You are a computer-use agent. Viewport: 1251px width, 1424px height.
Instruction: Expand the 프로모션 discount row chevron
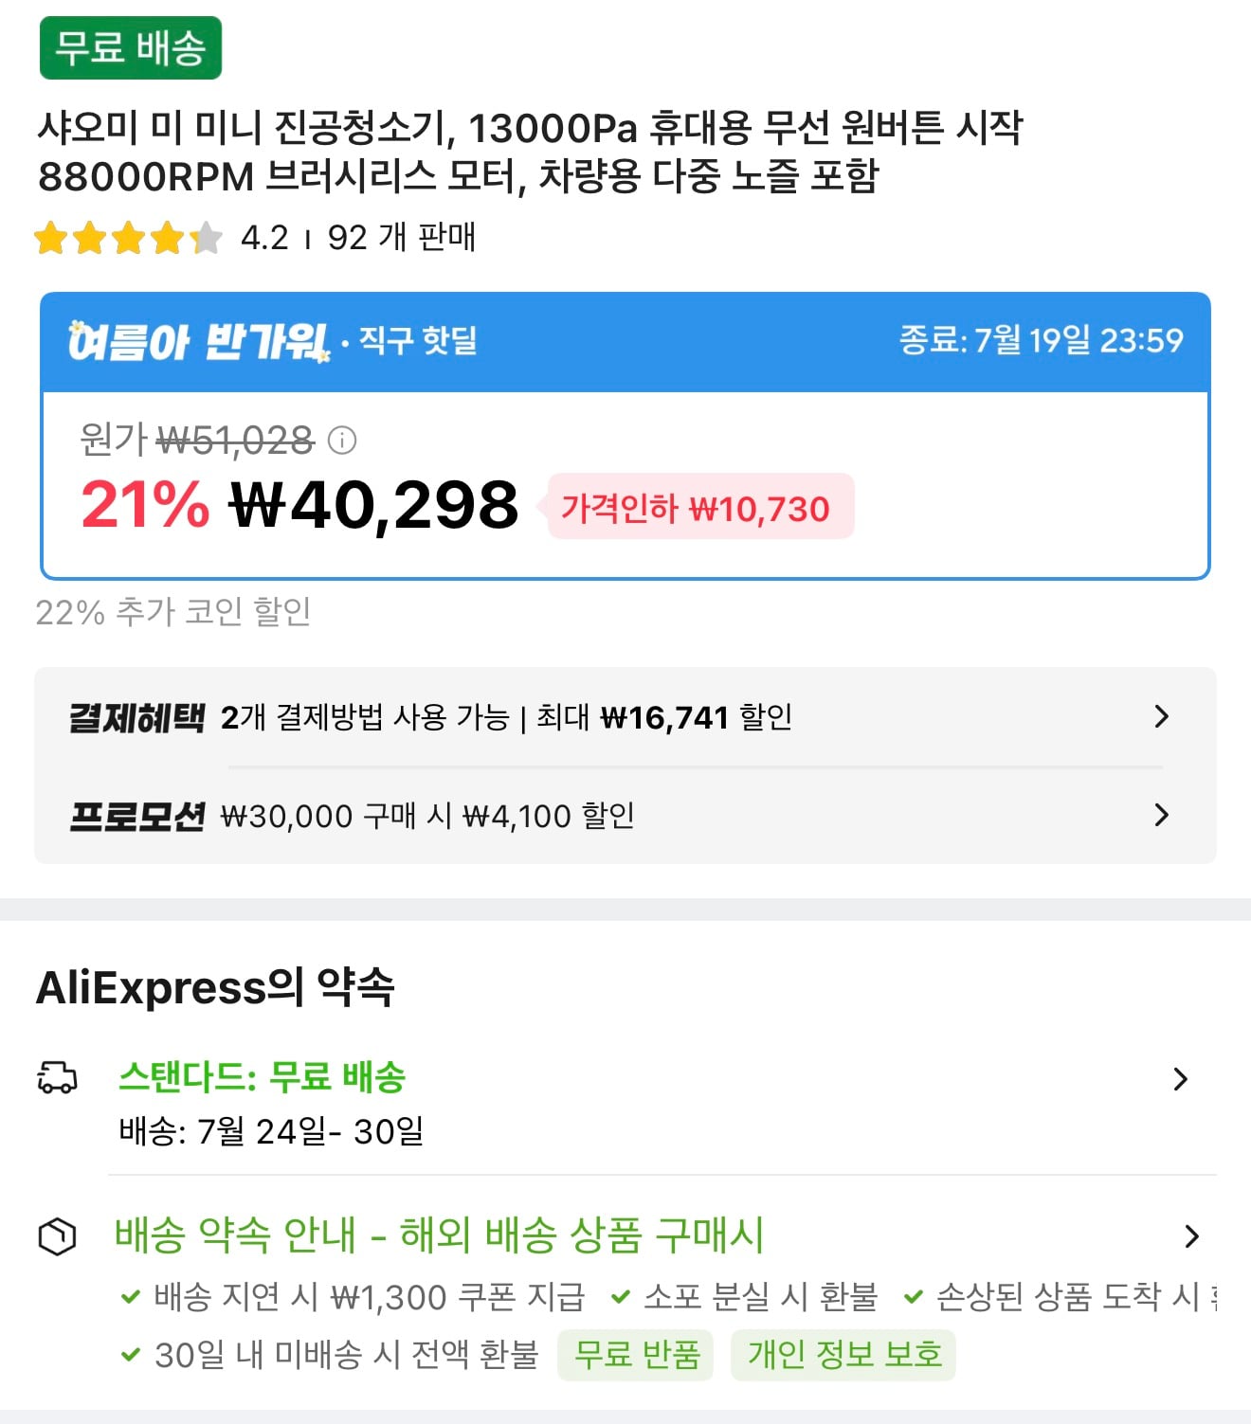(1161, 815)
